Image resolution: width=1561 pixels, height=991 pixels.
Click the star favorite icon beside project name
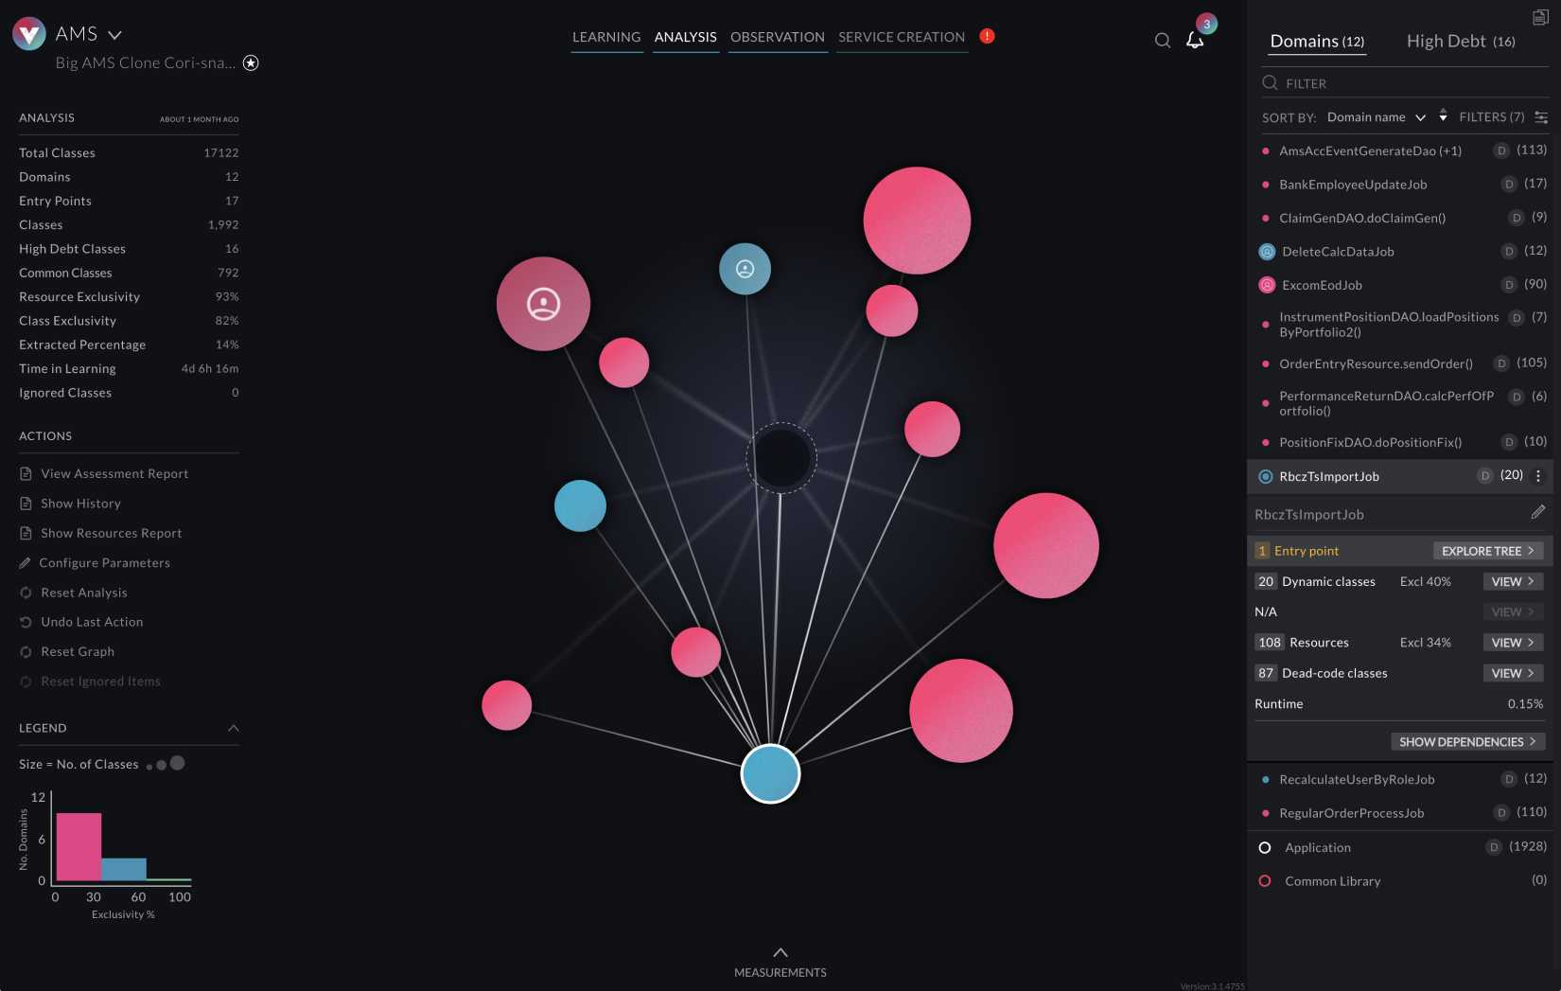pos(251,62)
